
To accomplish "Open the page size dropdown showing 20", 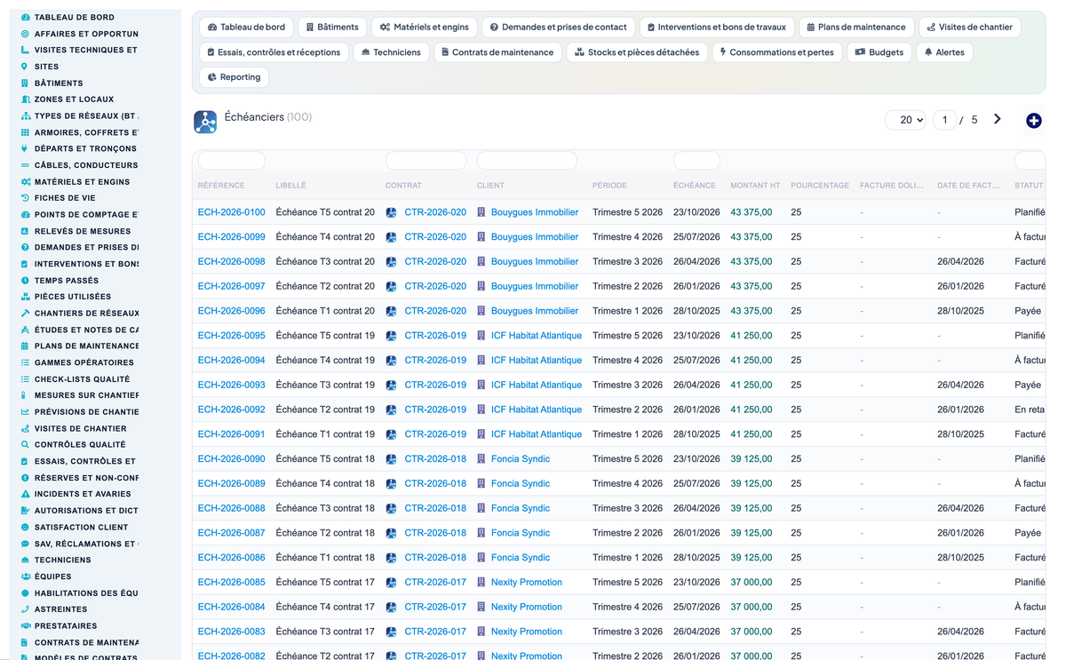I will point(905,120).
